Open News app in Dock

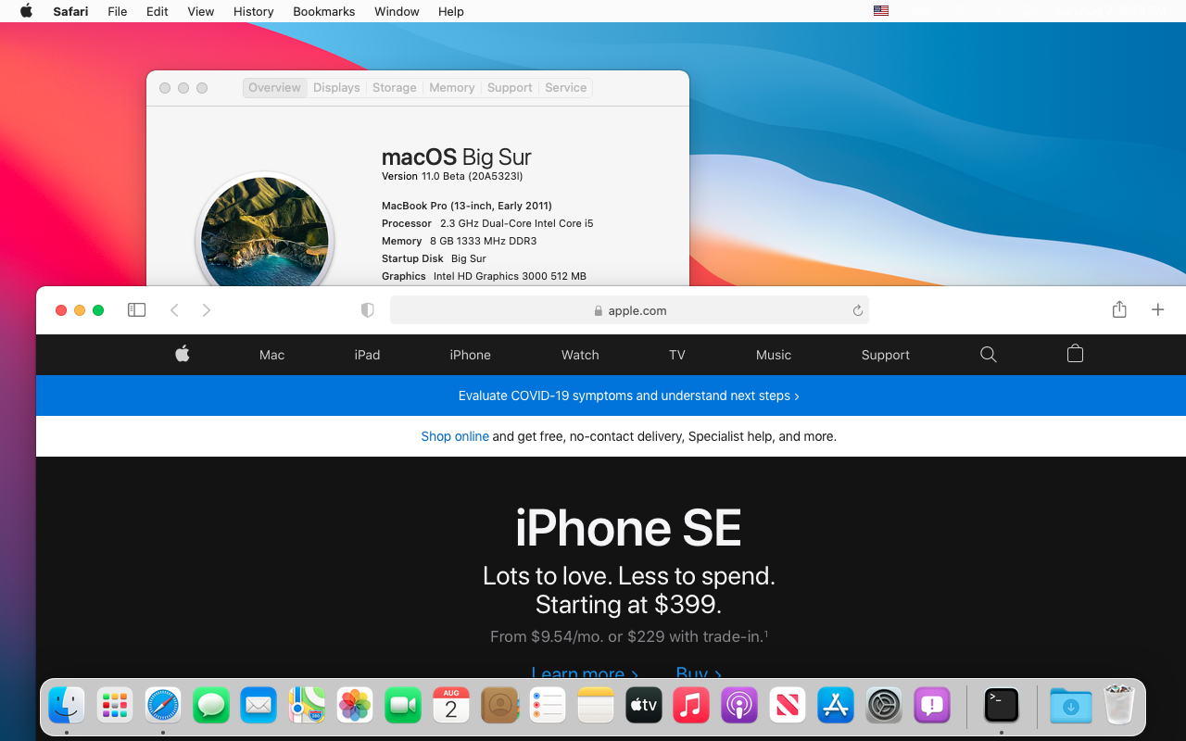pos(788,706)
